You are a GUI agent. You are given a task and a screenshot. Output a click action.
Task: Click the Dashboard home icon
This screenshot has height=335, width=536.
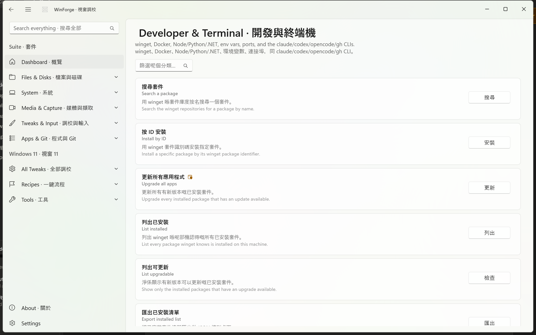click(12, 62)
